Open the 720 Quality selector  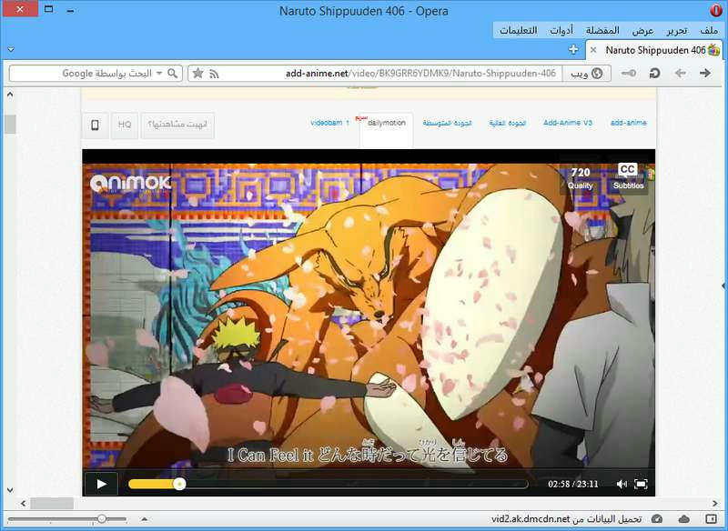pyautogui.click(x=581, y=178)
